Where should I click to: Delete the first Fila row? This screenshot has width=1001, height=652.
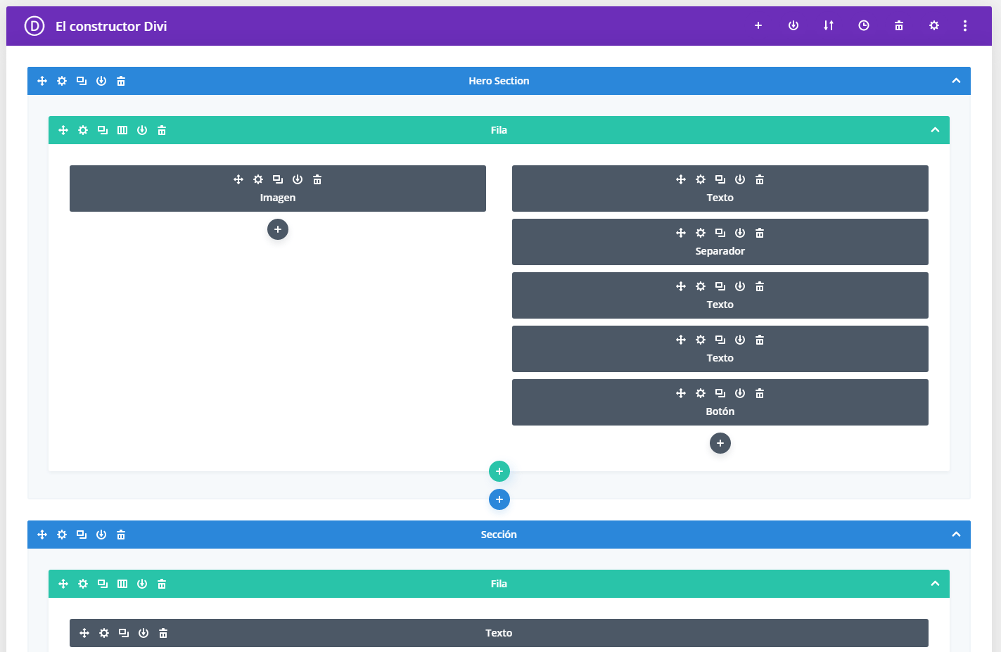tap(162, 130)
